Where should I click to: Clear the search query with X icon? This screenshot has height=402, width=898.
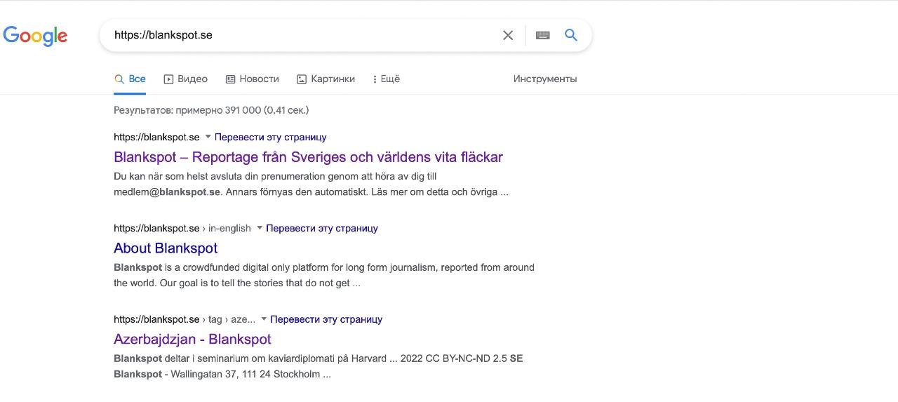[x=508, y=35]
